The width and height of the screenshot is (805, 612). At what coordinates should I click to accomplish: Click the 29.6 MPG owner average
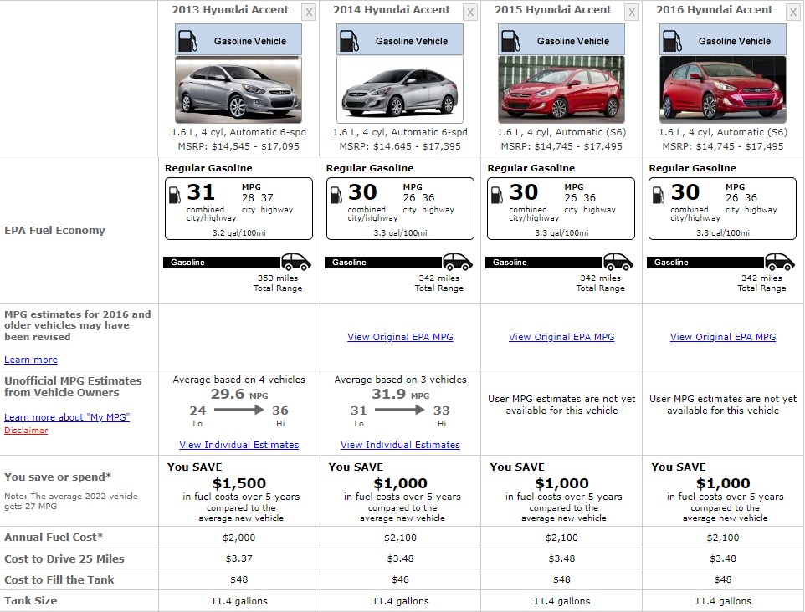pos(238,394)
